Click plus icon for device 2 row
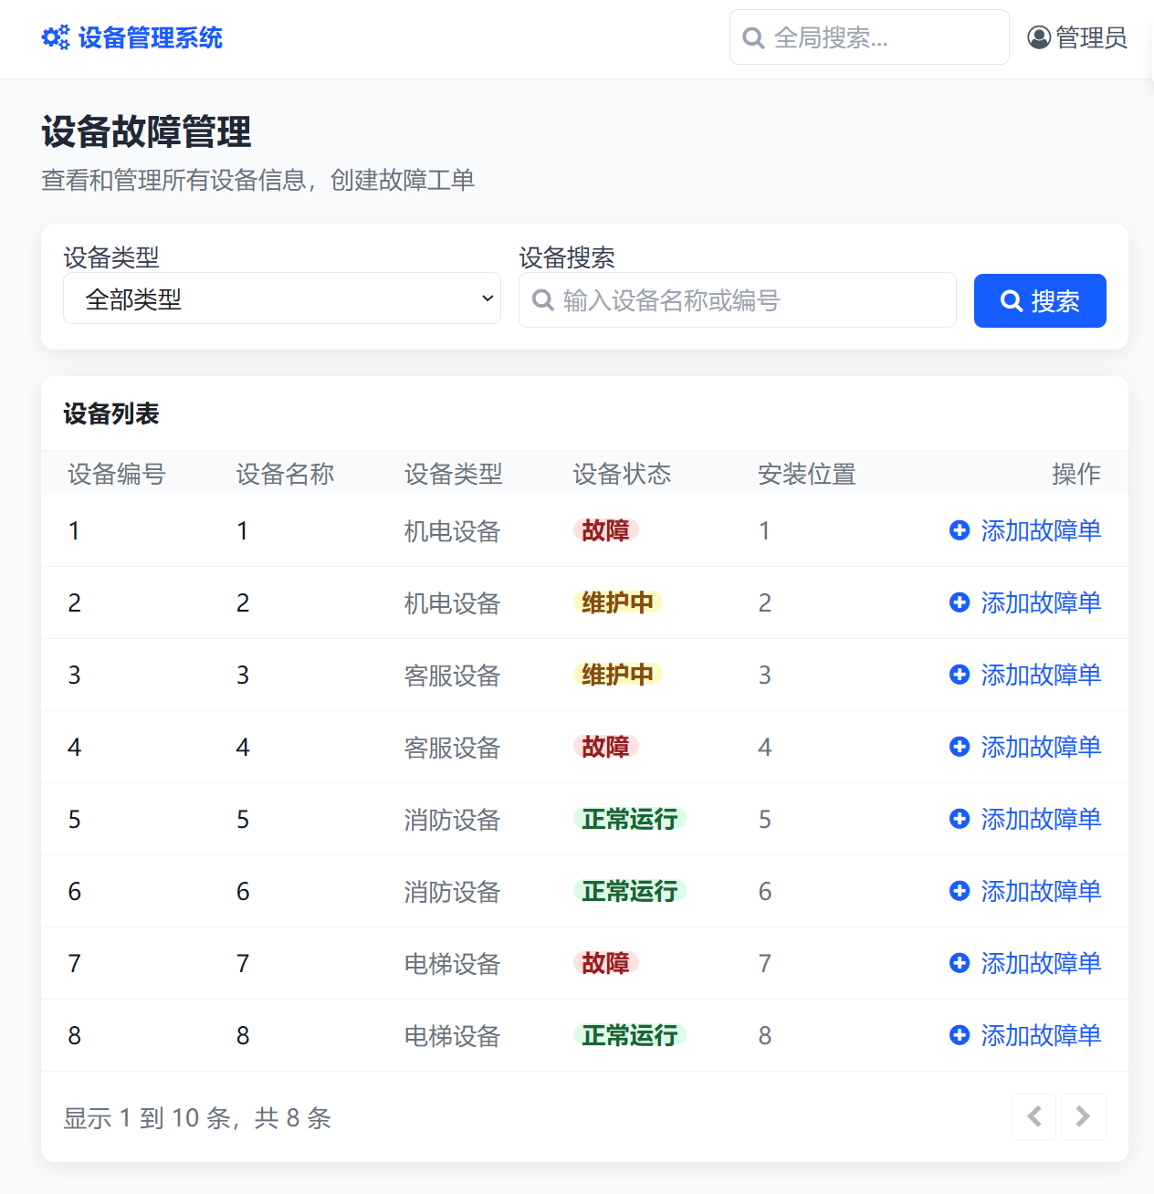Image resolution: width=1154 pixels, height=1194 pixels. click(x=960, y=602)
